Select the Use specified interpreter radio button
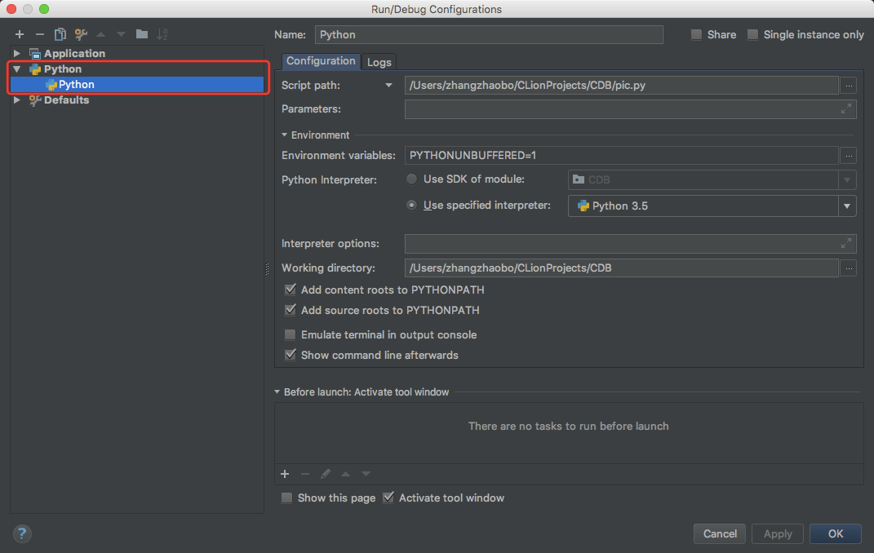Image resolution: width=874 pixels, height=553 pixels. [x=411, y=206]
